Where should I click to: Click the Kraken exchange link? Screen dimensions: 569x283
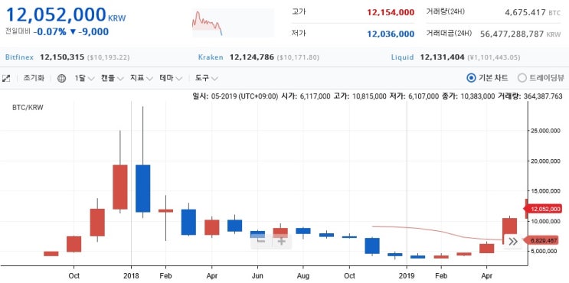coord(211,57)
